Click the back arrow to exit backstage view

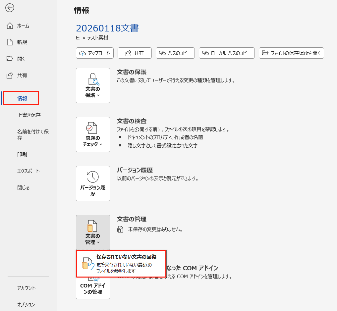click(x=10, y=8)
